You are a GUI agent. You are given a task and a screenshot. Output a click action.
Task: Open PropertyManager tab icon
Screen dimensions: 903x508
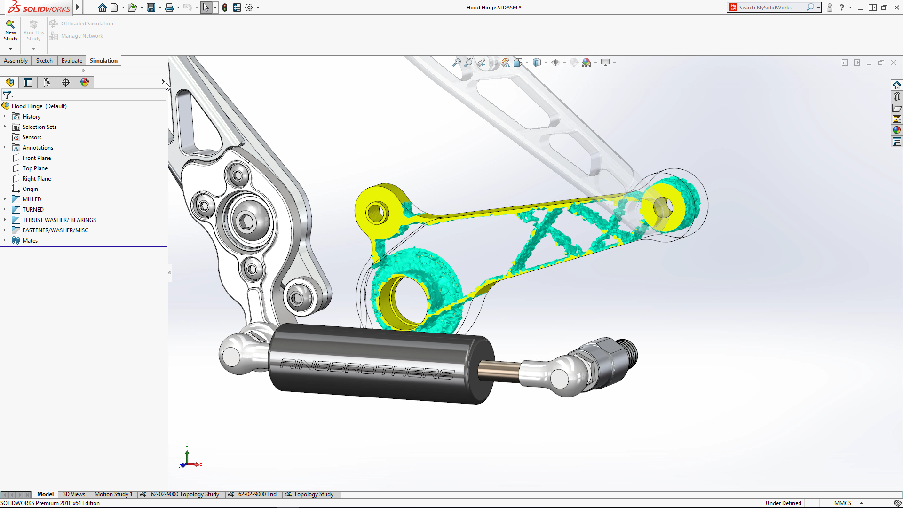(28, 82)
